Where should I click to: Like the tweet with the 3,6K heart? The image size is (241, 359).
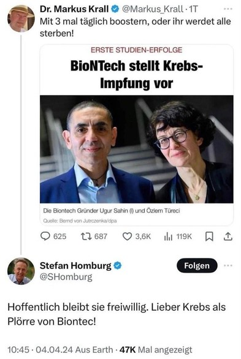coord(127,236)
